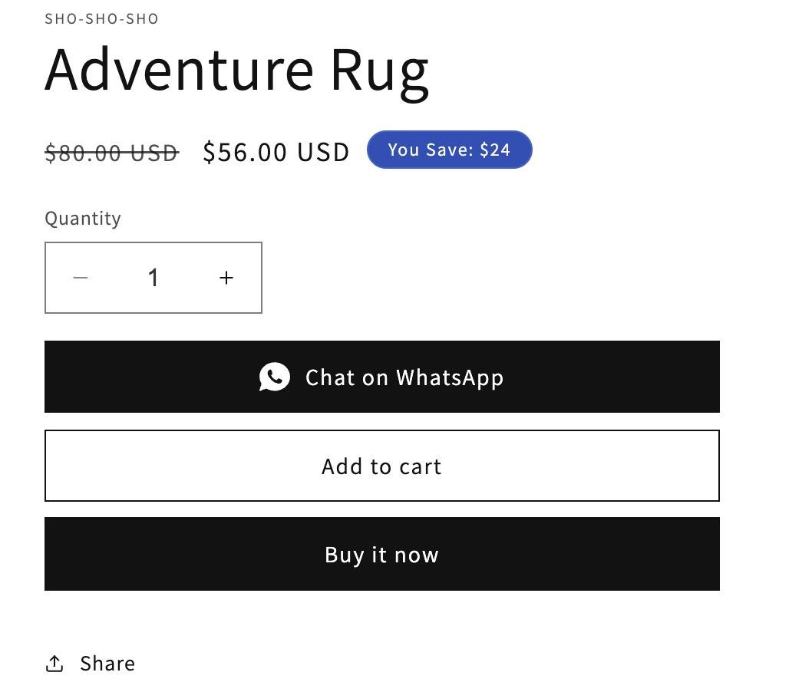
Task: Click the "$24" amount inside savings badge
Action: [x=495, y=150]
